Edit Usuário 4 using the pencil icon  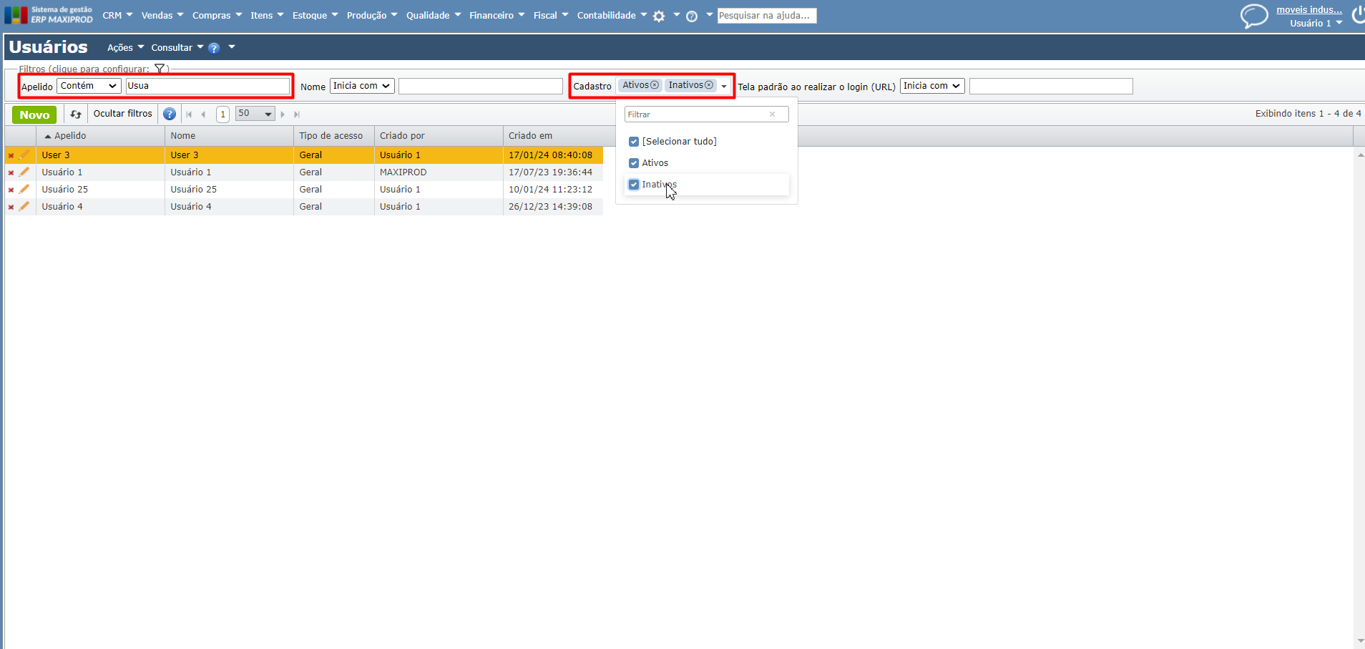coord(24,207)
